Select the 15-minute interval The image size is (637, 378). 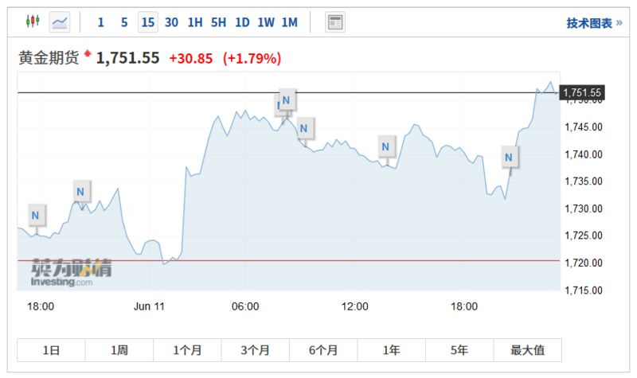point(147,22)
